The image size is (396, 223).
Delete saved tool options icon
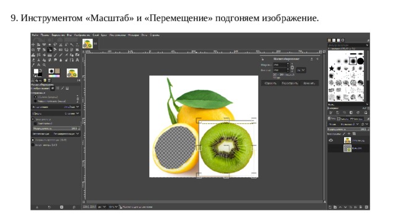[x=61, y=207]
